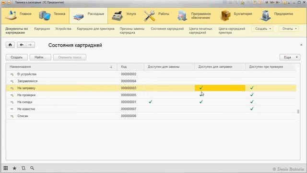
Task: Click the row icon of В устройстве
Action: (12, 74)
